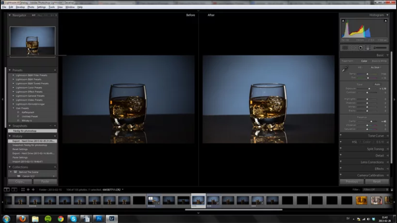Open second window display 2

(x=14, y=190)
